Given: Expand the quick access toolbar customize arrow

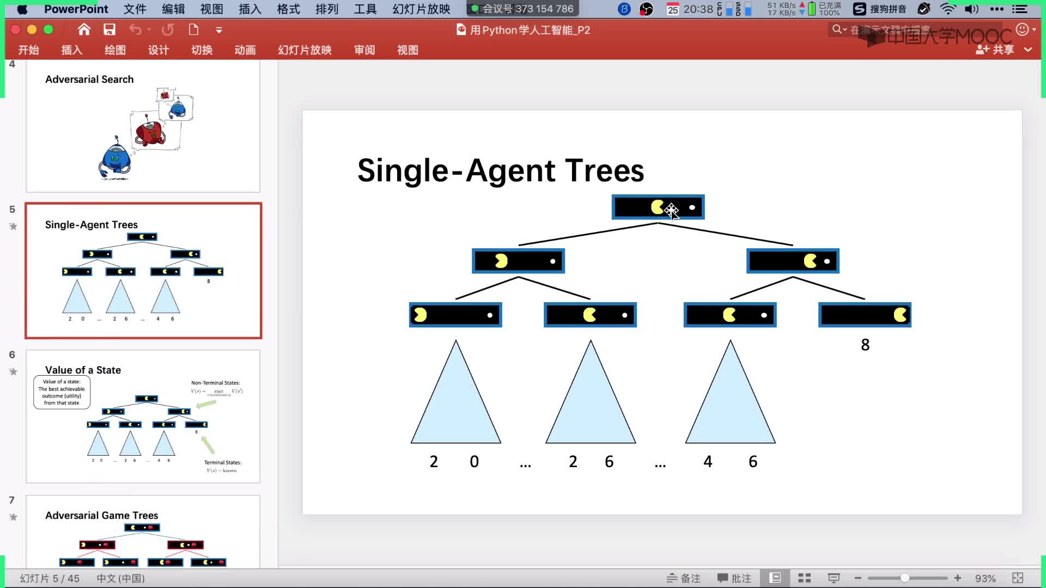Looking at the screenshot, I should click(x=219, y=30).
